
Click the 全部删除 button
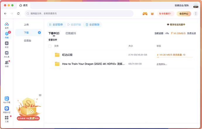pyautogui.click(x=93, y=25)
